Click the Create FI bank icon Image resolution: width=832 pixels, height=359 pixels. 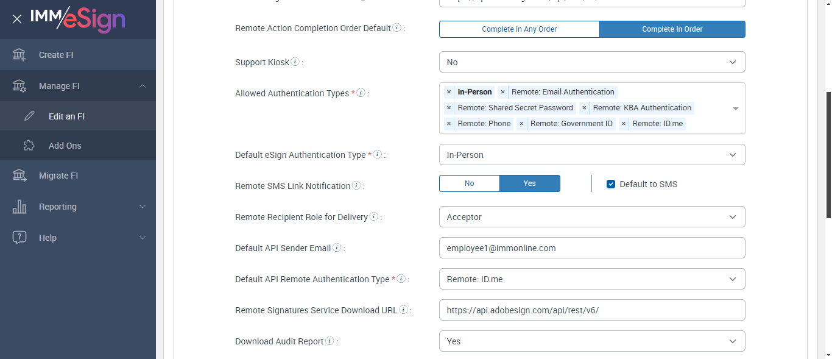19,55
